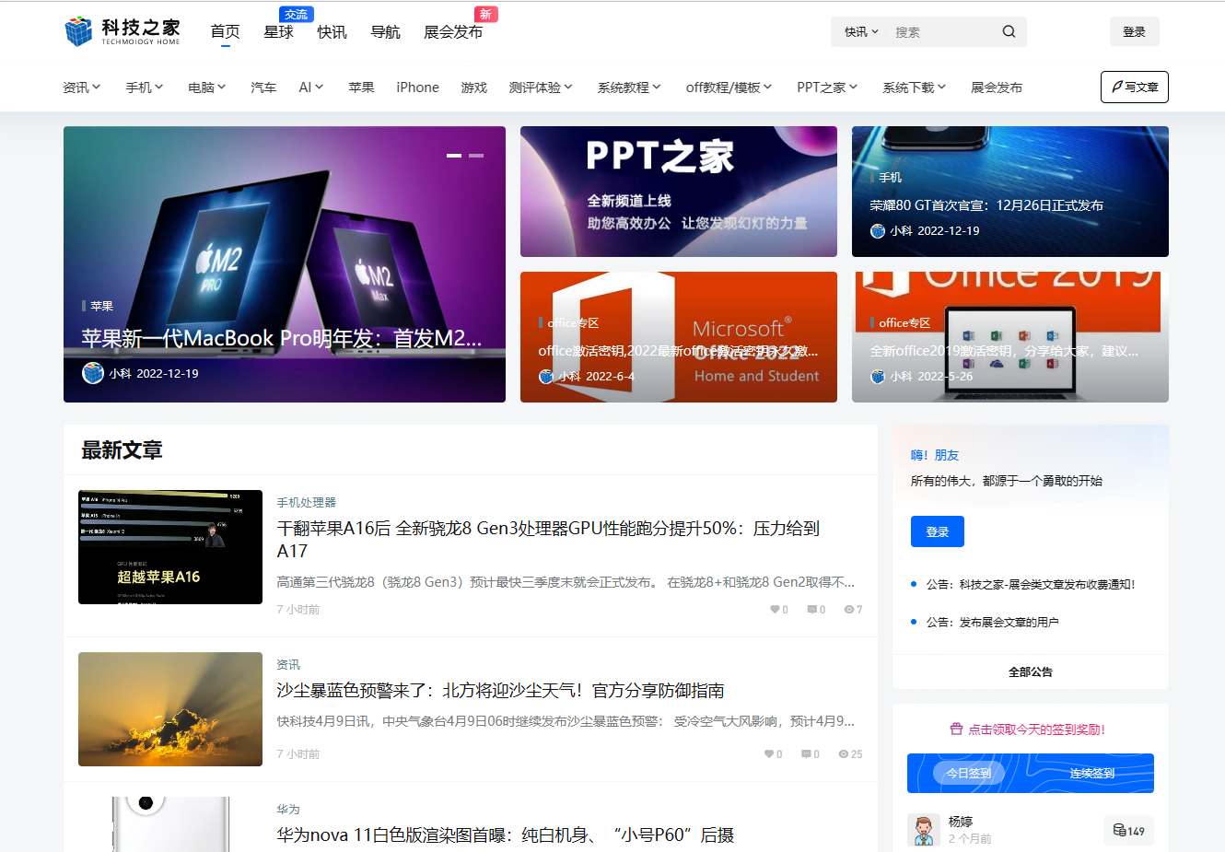The height and width of the screenshot is (852, 1225).
Task: Open thumbnail of 超越苹果A16 article
Action: click(x=170, y=547)
